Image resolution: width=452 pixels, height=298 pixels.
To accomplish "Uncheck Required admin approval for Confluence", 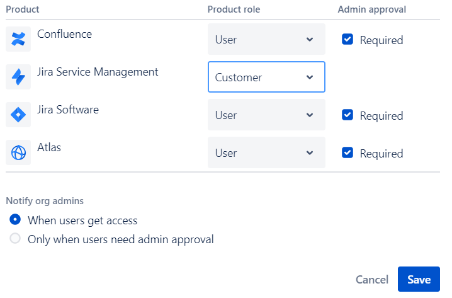I will click(x=347, y=39).
